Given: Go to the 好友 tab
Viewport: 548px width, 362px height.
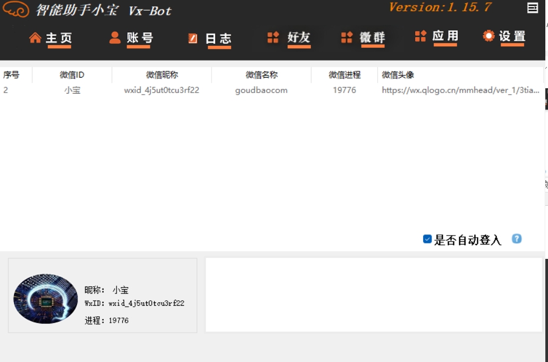Looking at the screenshot, I should click(x=299, y=38).
